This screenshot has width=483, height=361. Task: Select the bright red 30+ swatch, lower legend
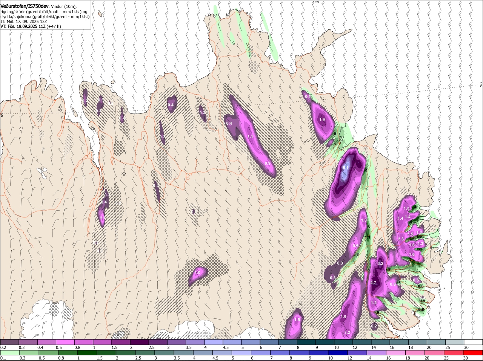pos(474,353)
